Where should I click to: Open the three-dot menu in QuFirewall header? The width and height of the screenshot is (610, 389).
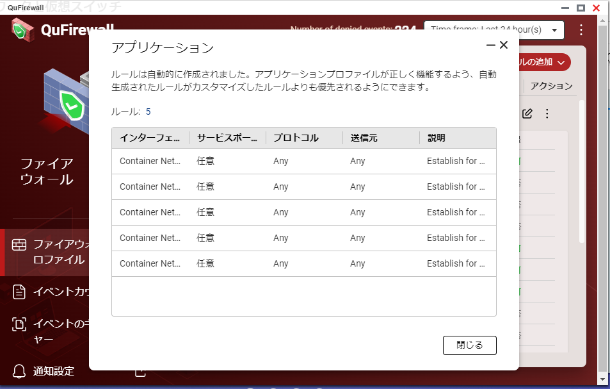(x=581, y=30)
